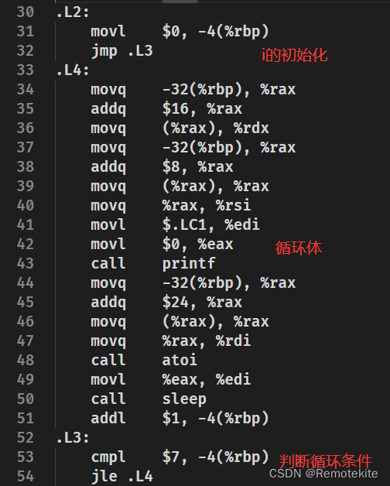This screenshot has width=390, height=486.
Task: Click the $16 operand in the addq instruction
Action: pos(176,109)
